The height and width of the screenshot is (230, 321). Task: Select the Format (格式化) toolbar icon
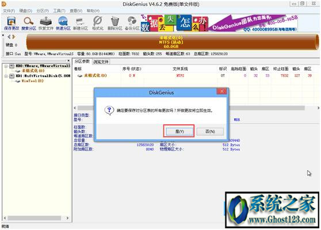(x=98, y=24)
